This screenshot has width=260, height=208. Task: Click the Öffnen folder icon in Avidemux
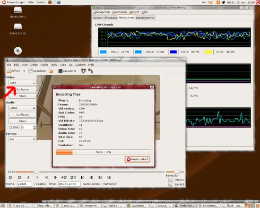coord(9,71)
